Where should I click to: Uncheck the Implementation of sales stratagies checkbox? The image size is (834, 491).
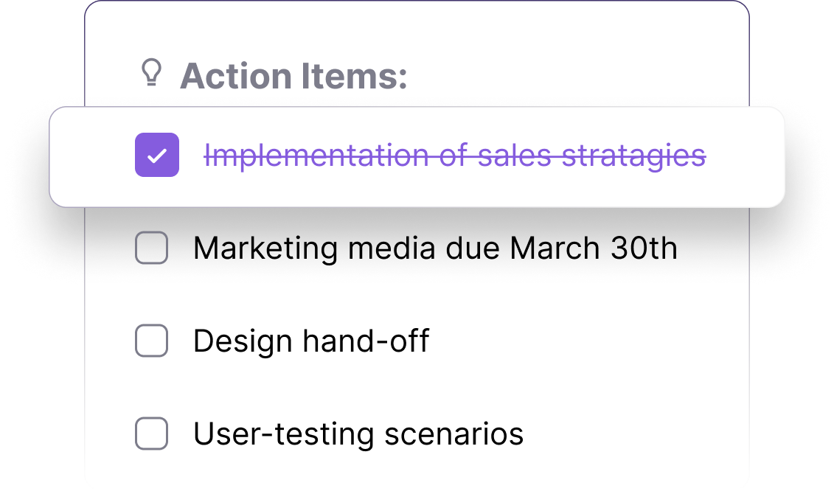[157, 155]
